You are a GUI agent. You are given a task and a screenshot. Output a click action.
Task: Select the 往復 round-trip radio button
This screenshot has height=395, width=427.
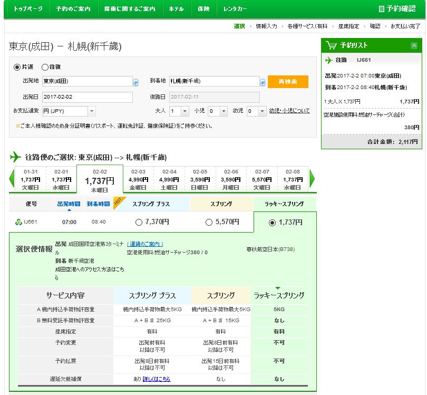pyautogui.click(x=45, y=67)
